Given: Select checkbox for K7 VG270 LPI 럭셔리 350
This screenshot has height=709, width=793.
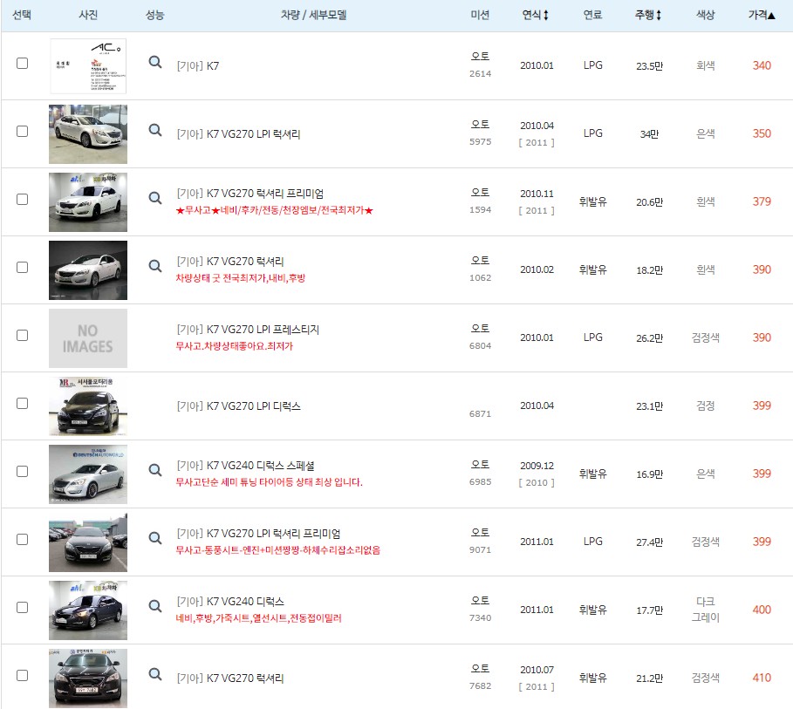Looking at the screenshot, I should [x=23, y=132].
